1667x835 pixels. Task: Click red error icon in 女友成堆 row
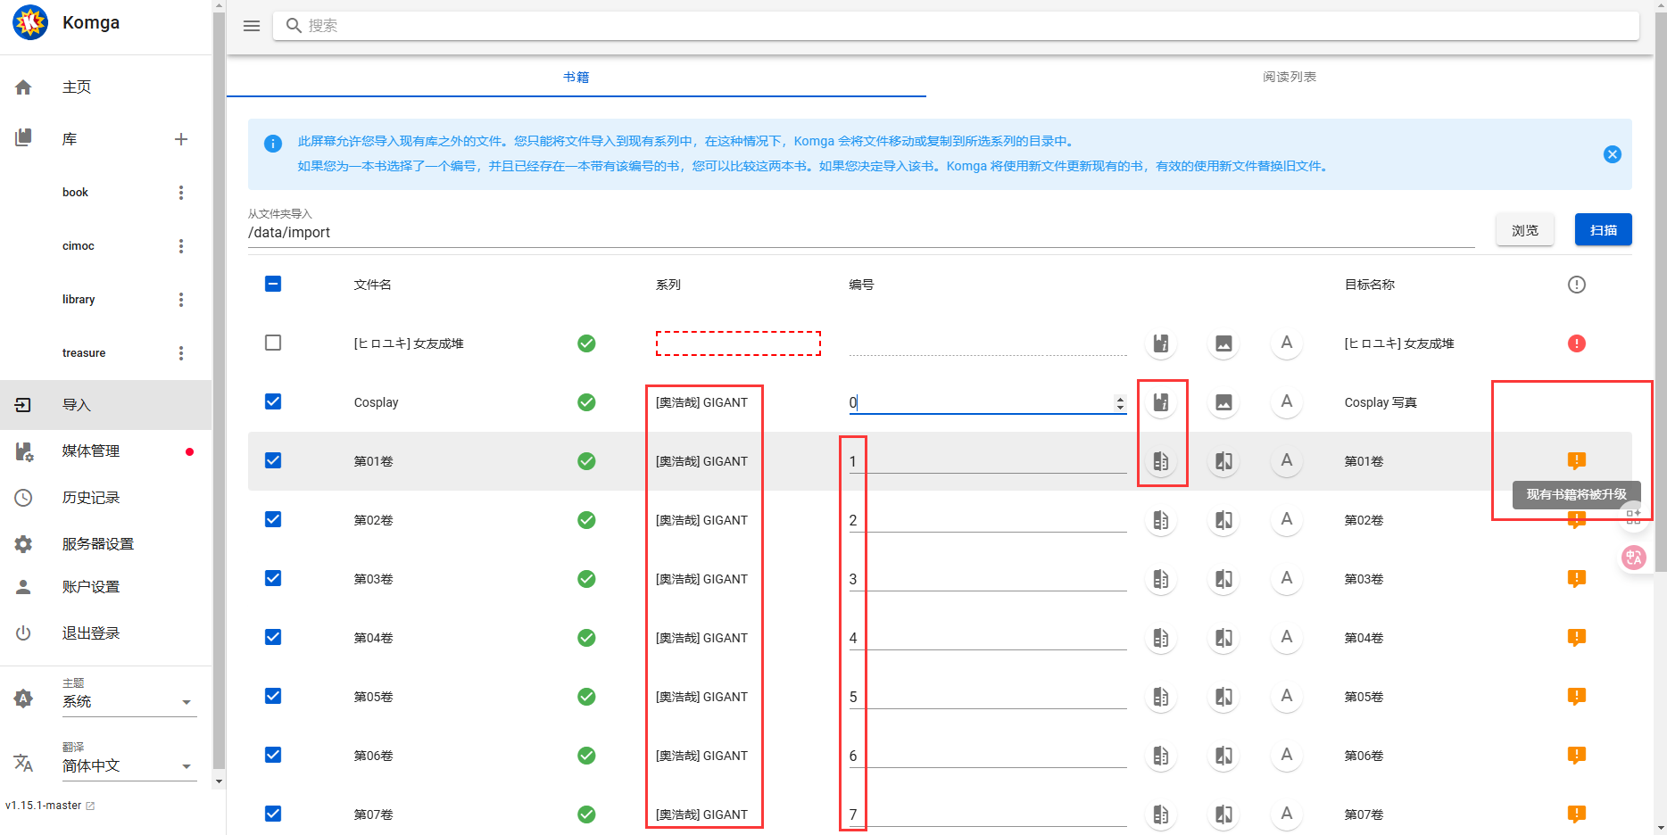point(1576,343)
